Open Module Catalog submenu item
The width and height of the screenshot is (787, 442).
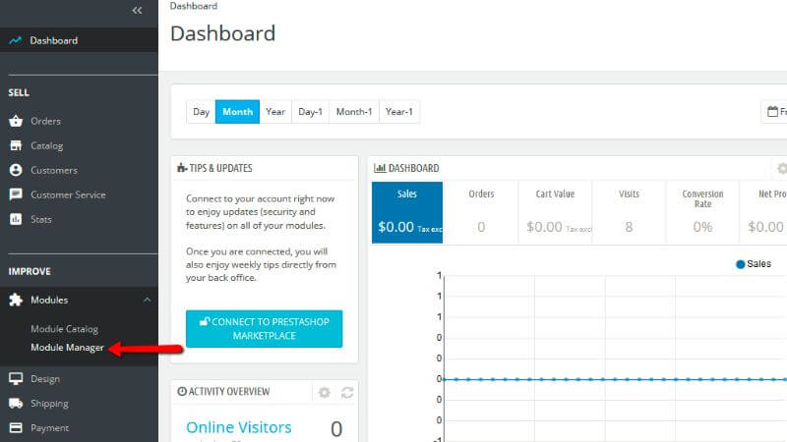pos(64,329)
